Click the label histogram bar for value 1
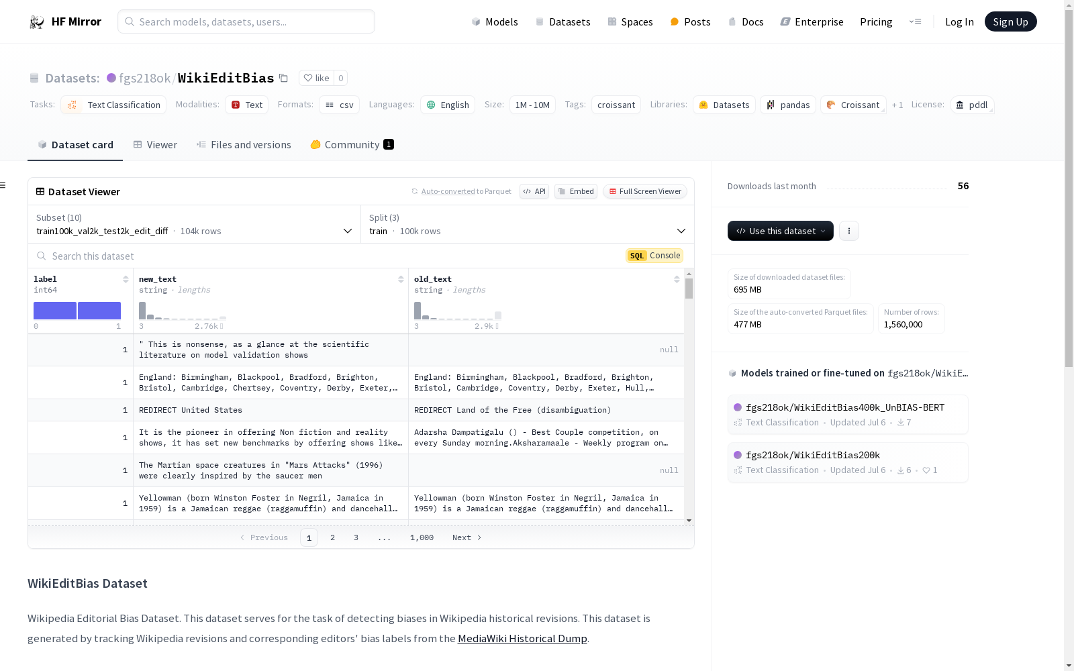Viewport: 1074px width, 671px height. [x=99, y=311]
